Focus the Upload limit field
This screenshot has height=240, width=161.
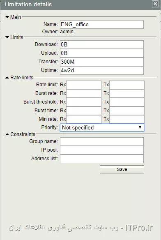pyautogui.click(x=102, y=53)
